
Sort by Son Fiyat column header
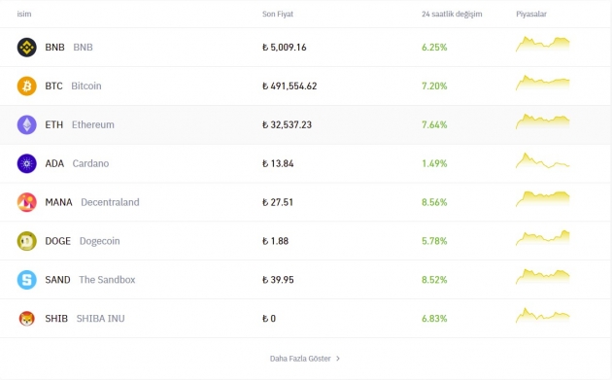pos(278,14)
